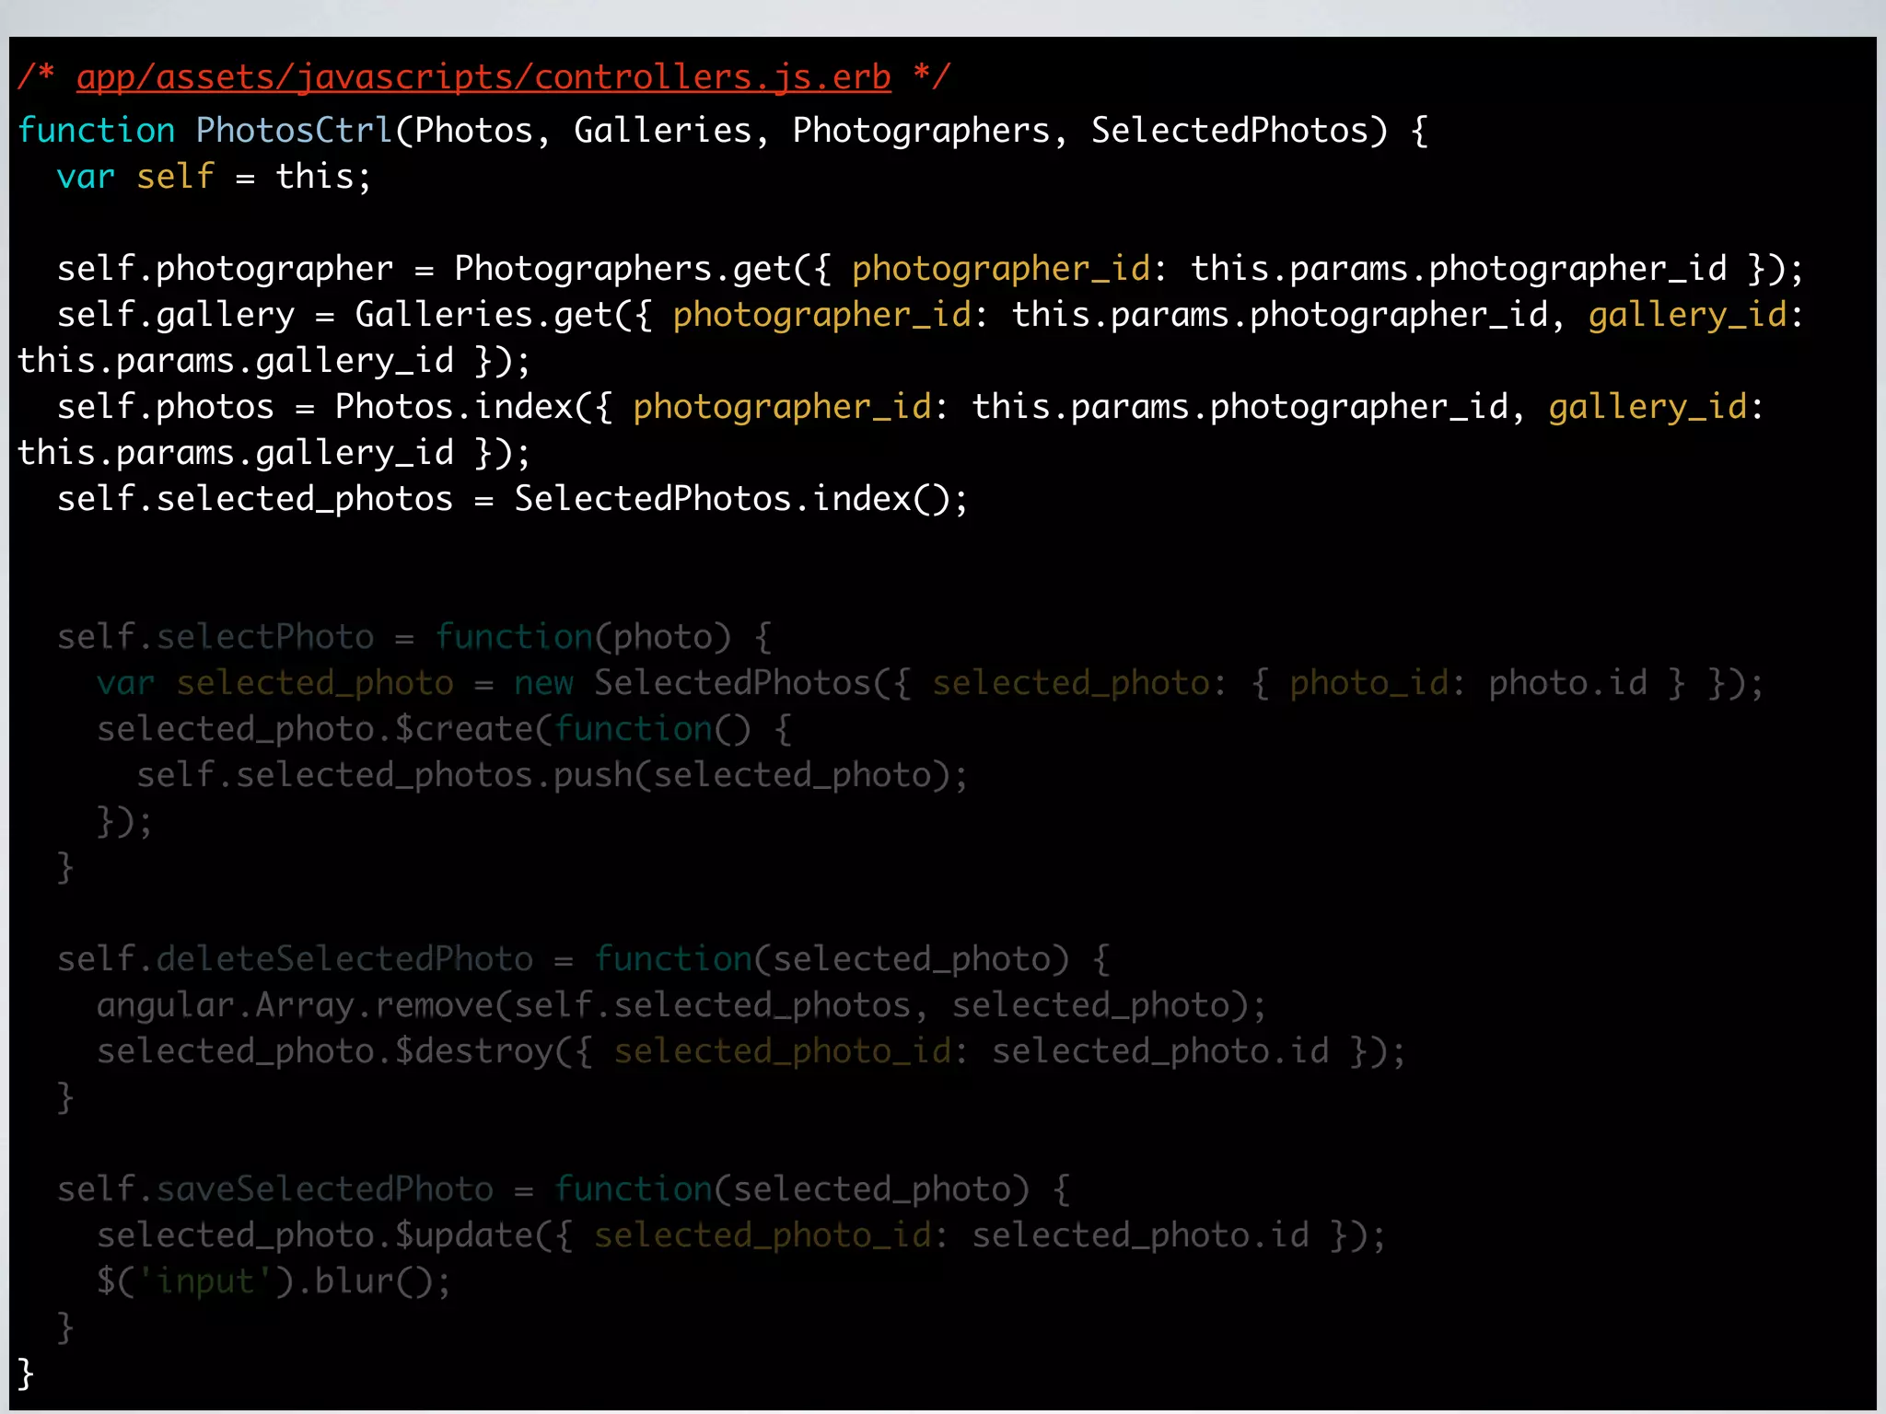
Task: Click 'self.photos' assignment text
Action: (x=166, y=408)
